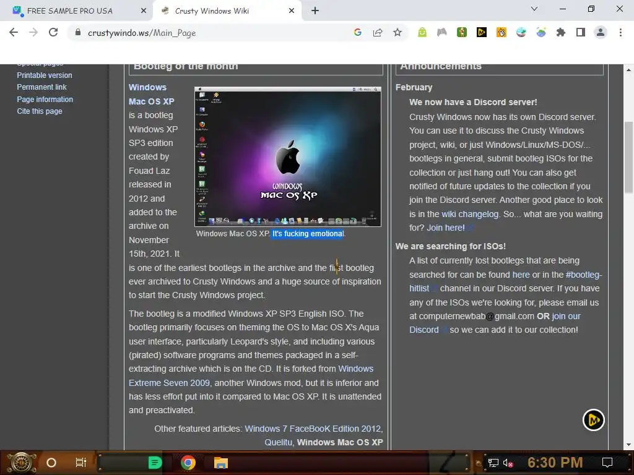Screen dimensions: 634x475
Task: Open the Windows Mac OS XP article link
Action: 151,94
